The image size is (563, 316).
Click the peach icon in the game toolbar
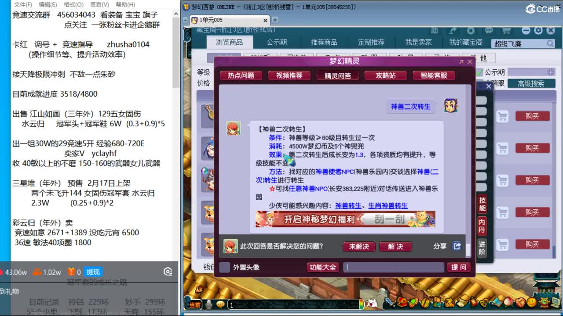point(508,302)
